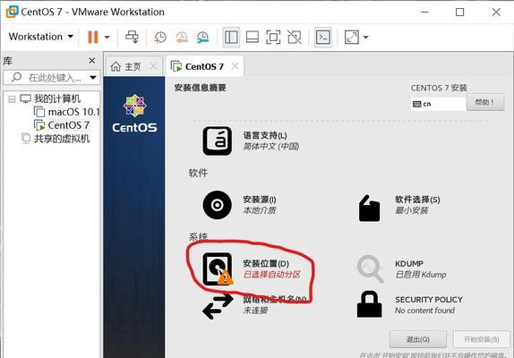Open the Workstation dropdown menu

[x=40, y=37]
